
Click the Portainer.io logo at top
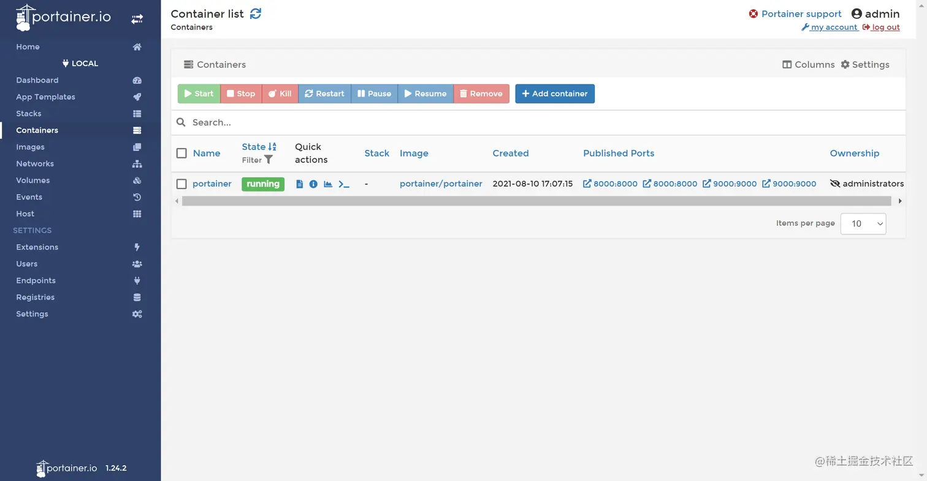pos(63,18)
